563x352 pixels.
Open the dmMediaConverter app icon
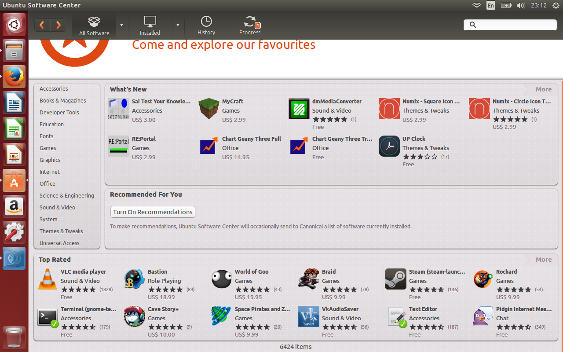point(299,109)
